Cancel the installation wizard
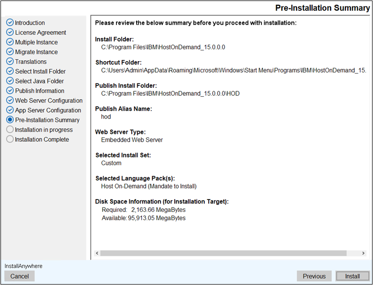 click(x=20, y=276)
